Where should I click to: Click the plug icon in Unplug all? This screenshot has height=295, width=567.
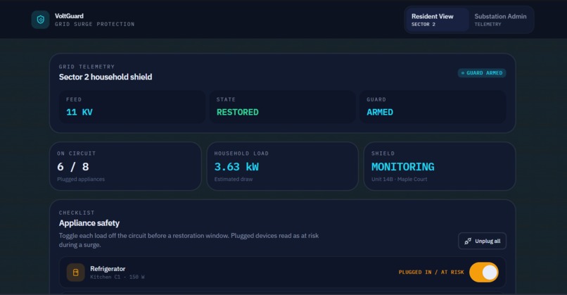[x=468, y=241]
